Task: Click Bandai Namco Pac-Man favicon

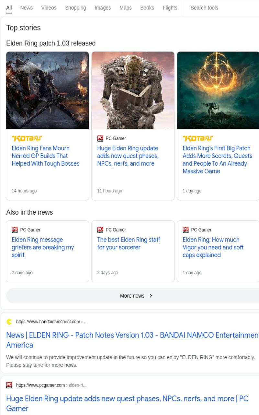Action: (9, 322)
